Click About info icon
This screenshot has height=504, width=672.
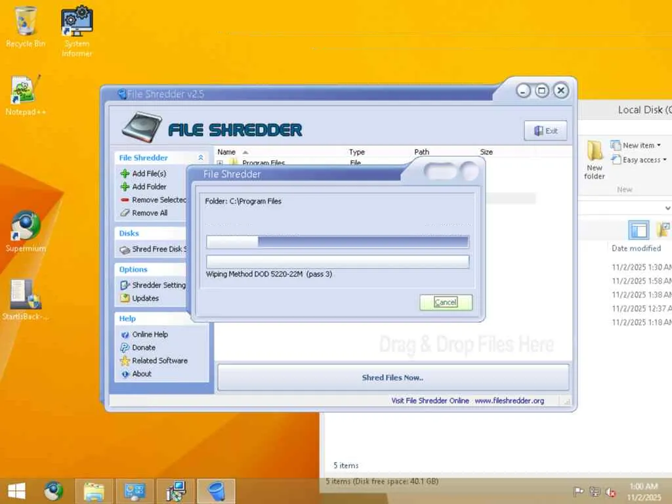(x=125, y=374)
